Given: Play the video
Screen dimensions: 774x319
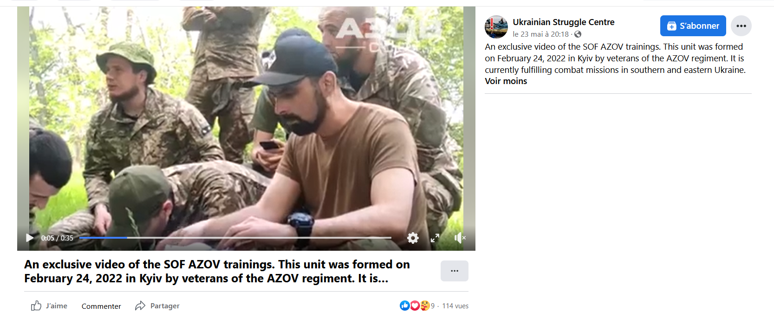Looking at the screenshot, I should pyautogui.click(x=30, y=238).
